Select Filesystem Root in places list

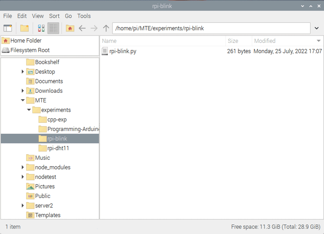pyautogui.click(x=50, y=50)
